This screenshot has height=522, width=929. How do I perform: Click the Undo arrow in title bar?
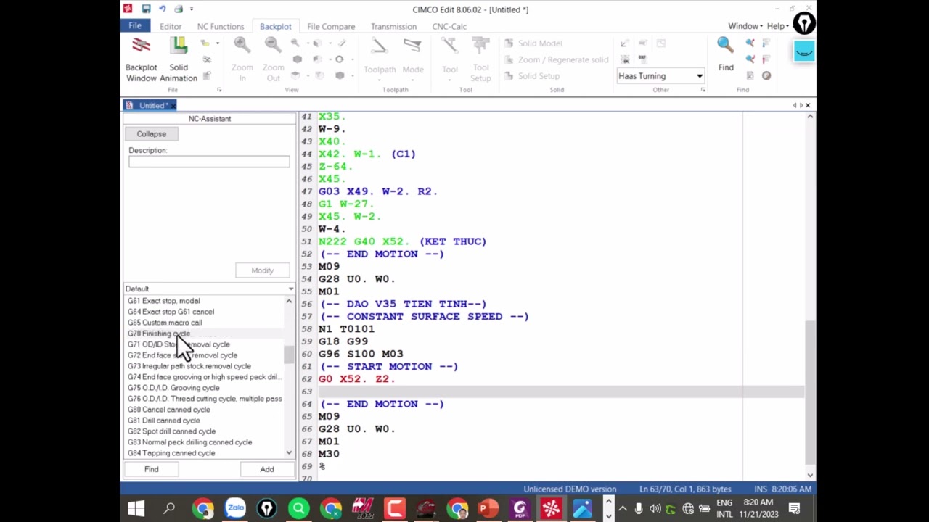[162, 9]
